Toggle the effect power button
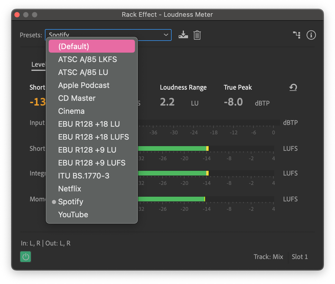 click(25, 257)
